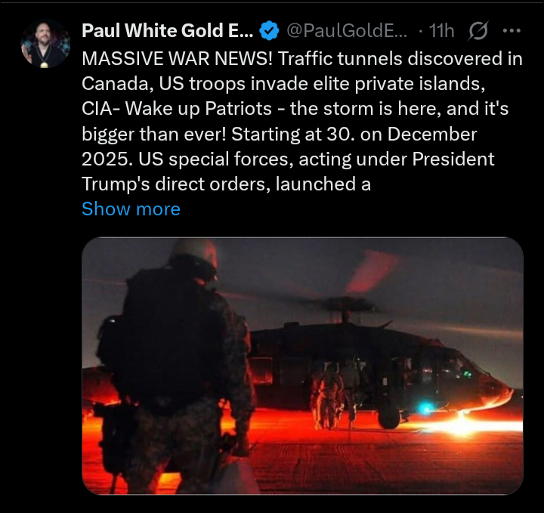Open Paul White Gold's profile avatar

pyautogui.click(x=45, y=43)
